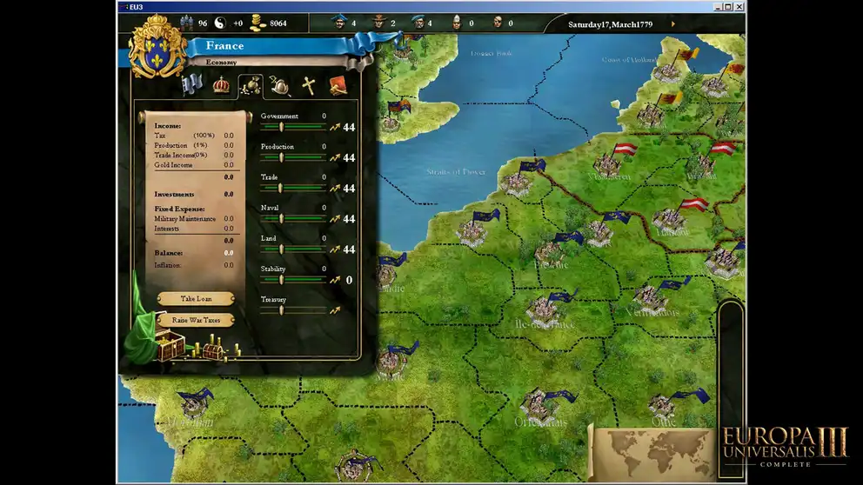
Task: Select the cross religion tab icon
Action: (308, 85)
